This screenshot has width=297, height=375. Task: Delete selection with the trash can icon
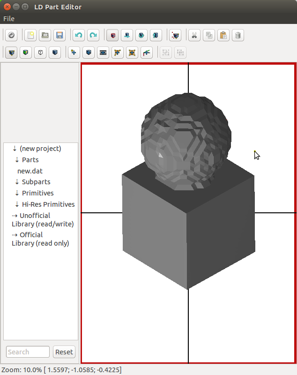pyautogui.click(x=238, y=35)
